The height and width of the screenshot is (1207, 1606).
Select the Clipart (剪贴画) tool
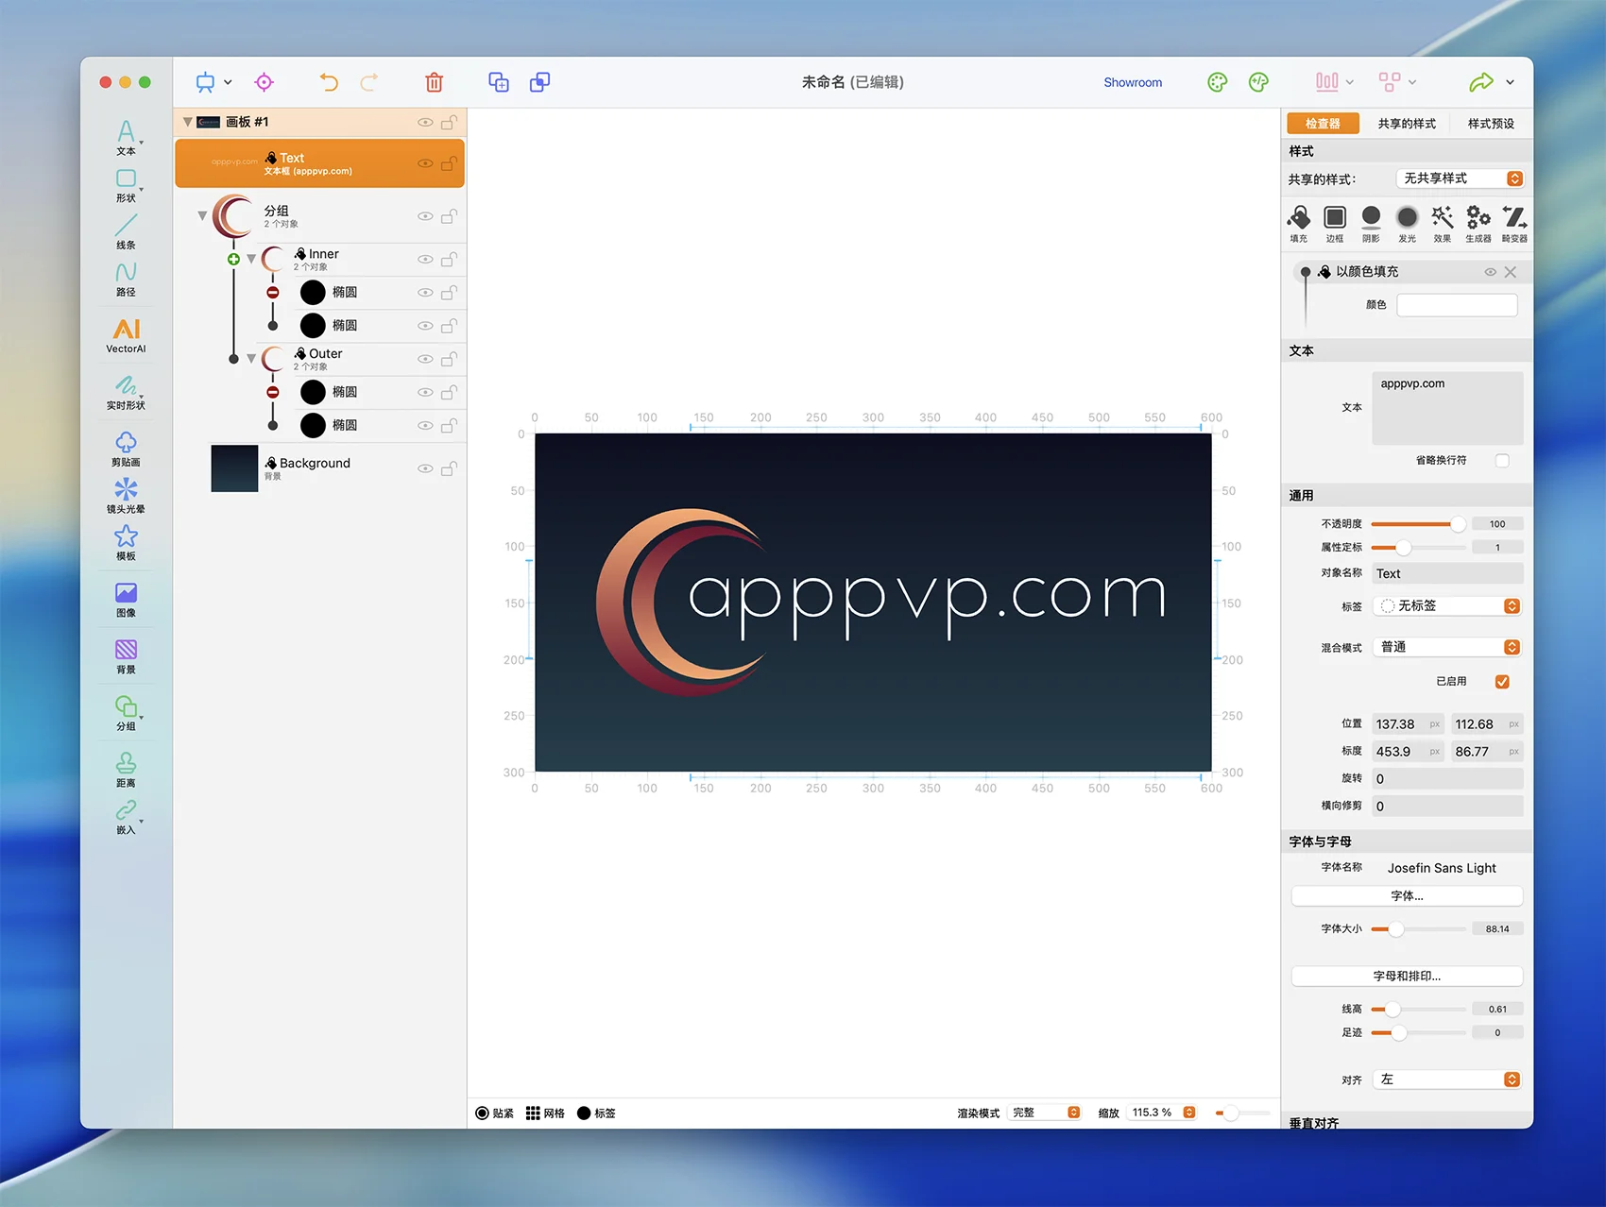pos(126,448)
